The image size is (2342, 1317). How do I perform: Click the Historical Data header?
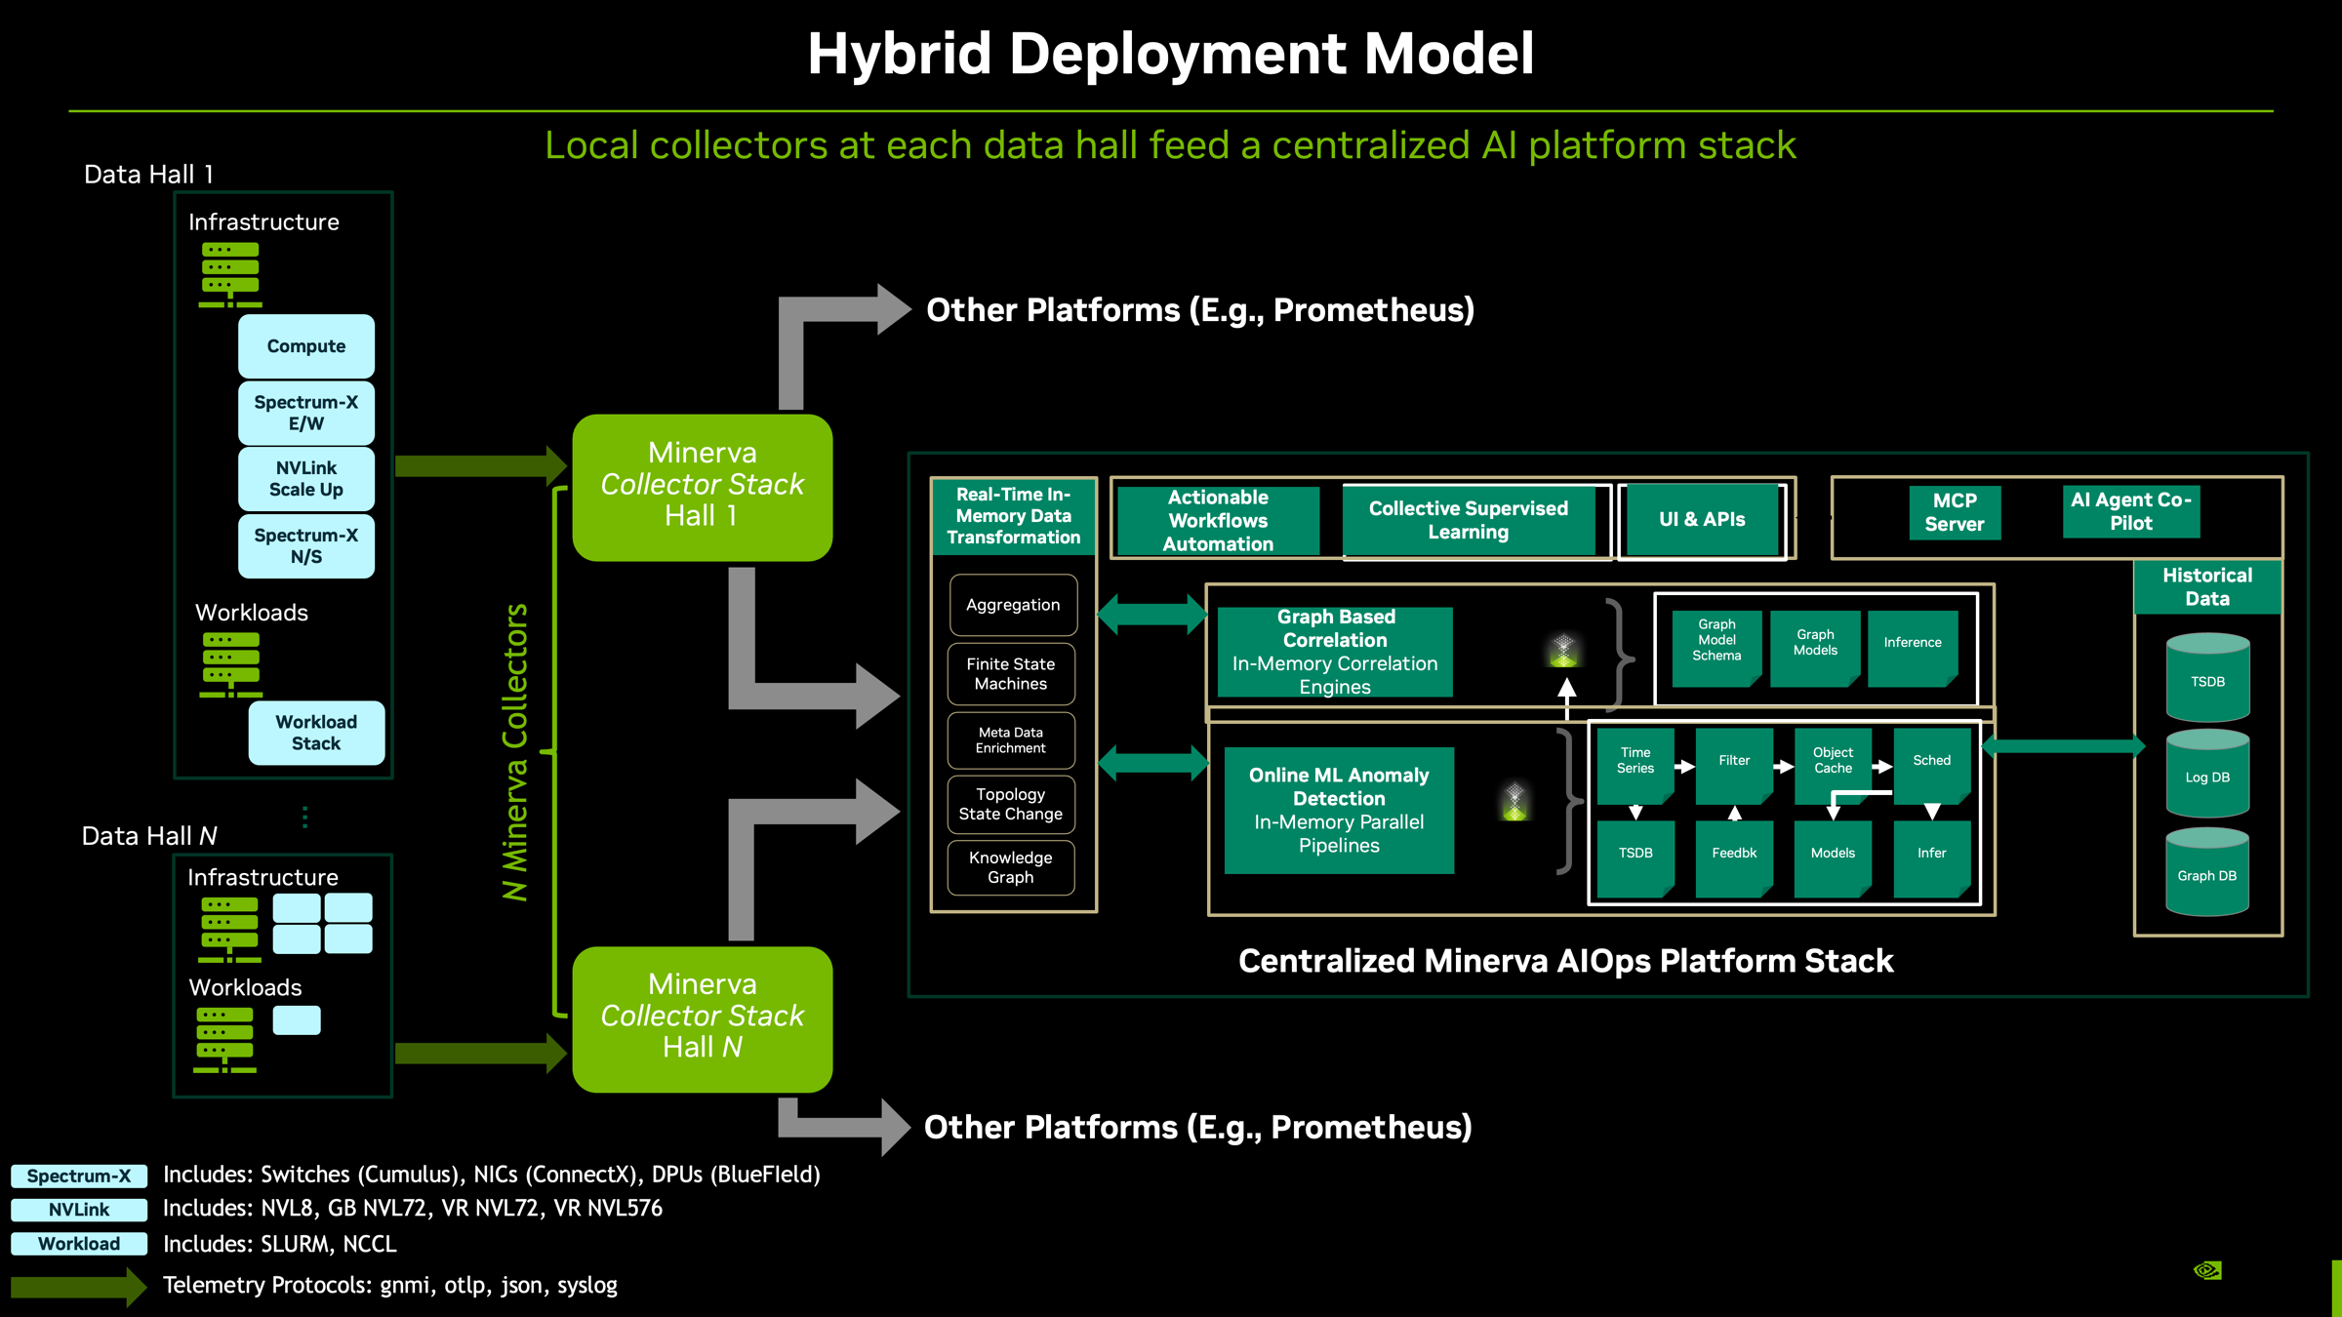2207,587
